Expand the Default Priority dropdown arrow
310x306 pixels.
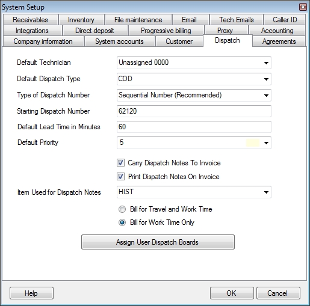point(266,143)
